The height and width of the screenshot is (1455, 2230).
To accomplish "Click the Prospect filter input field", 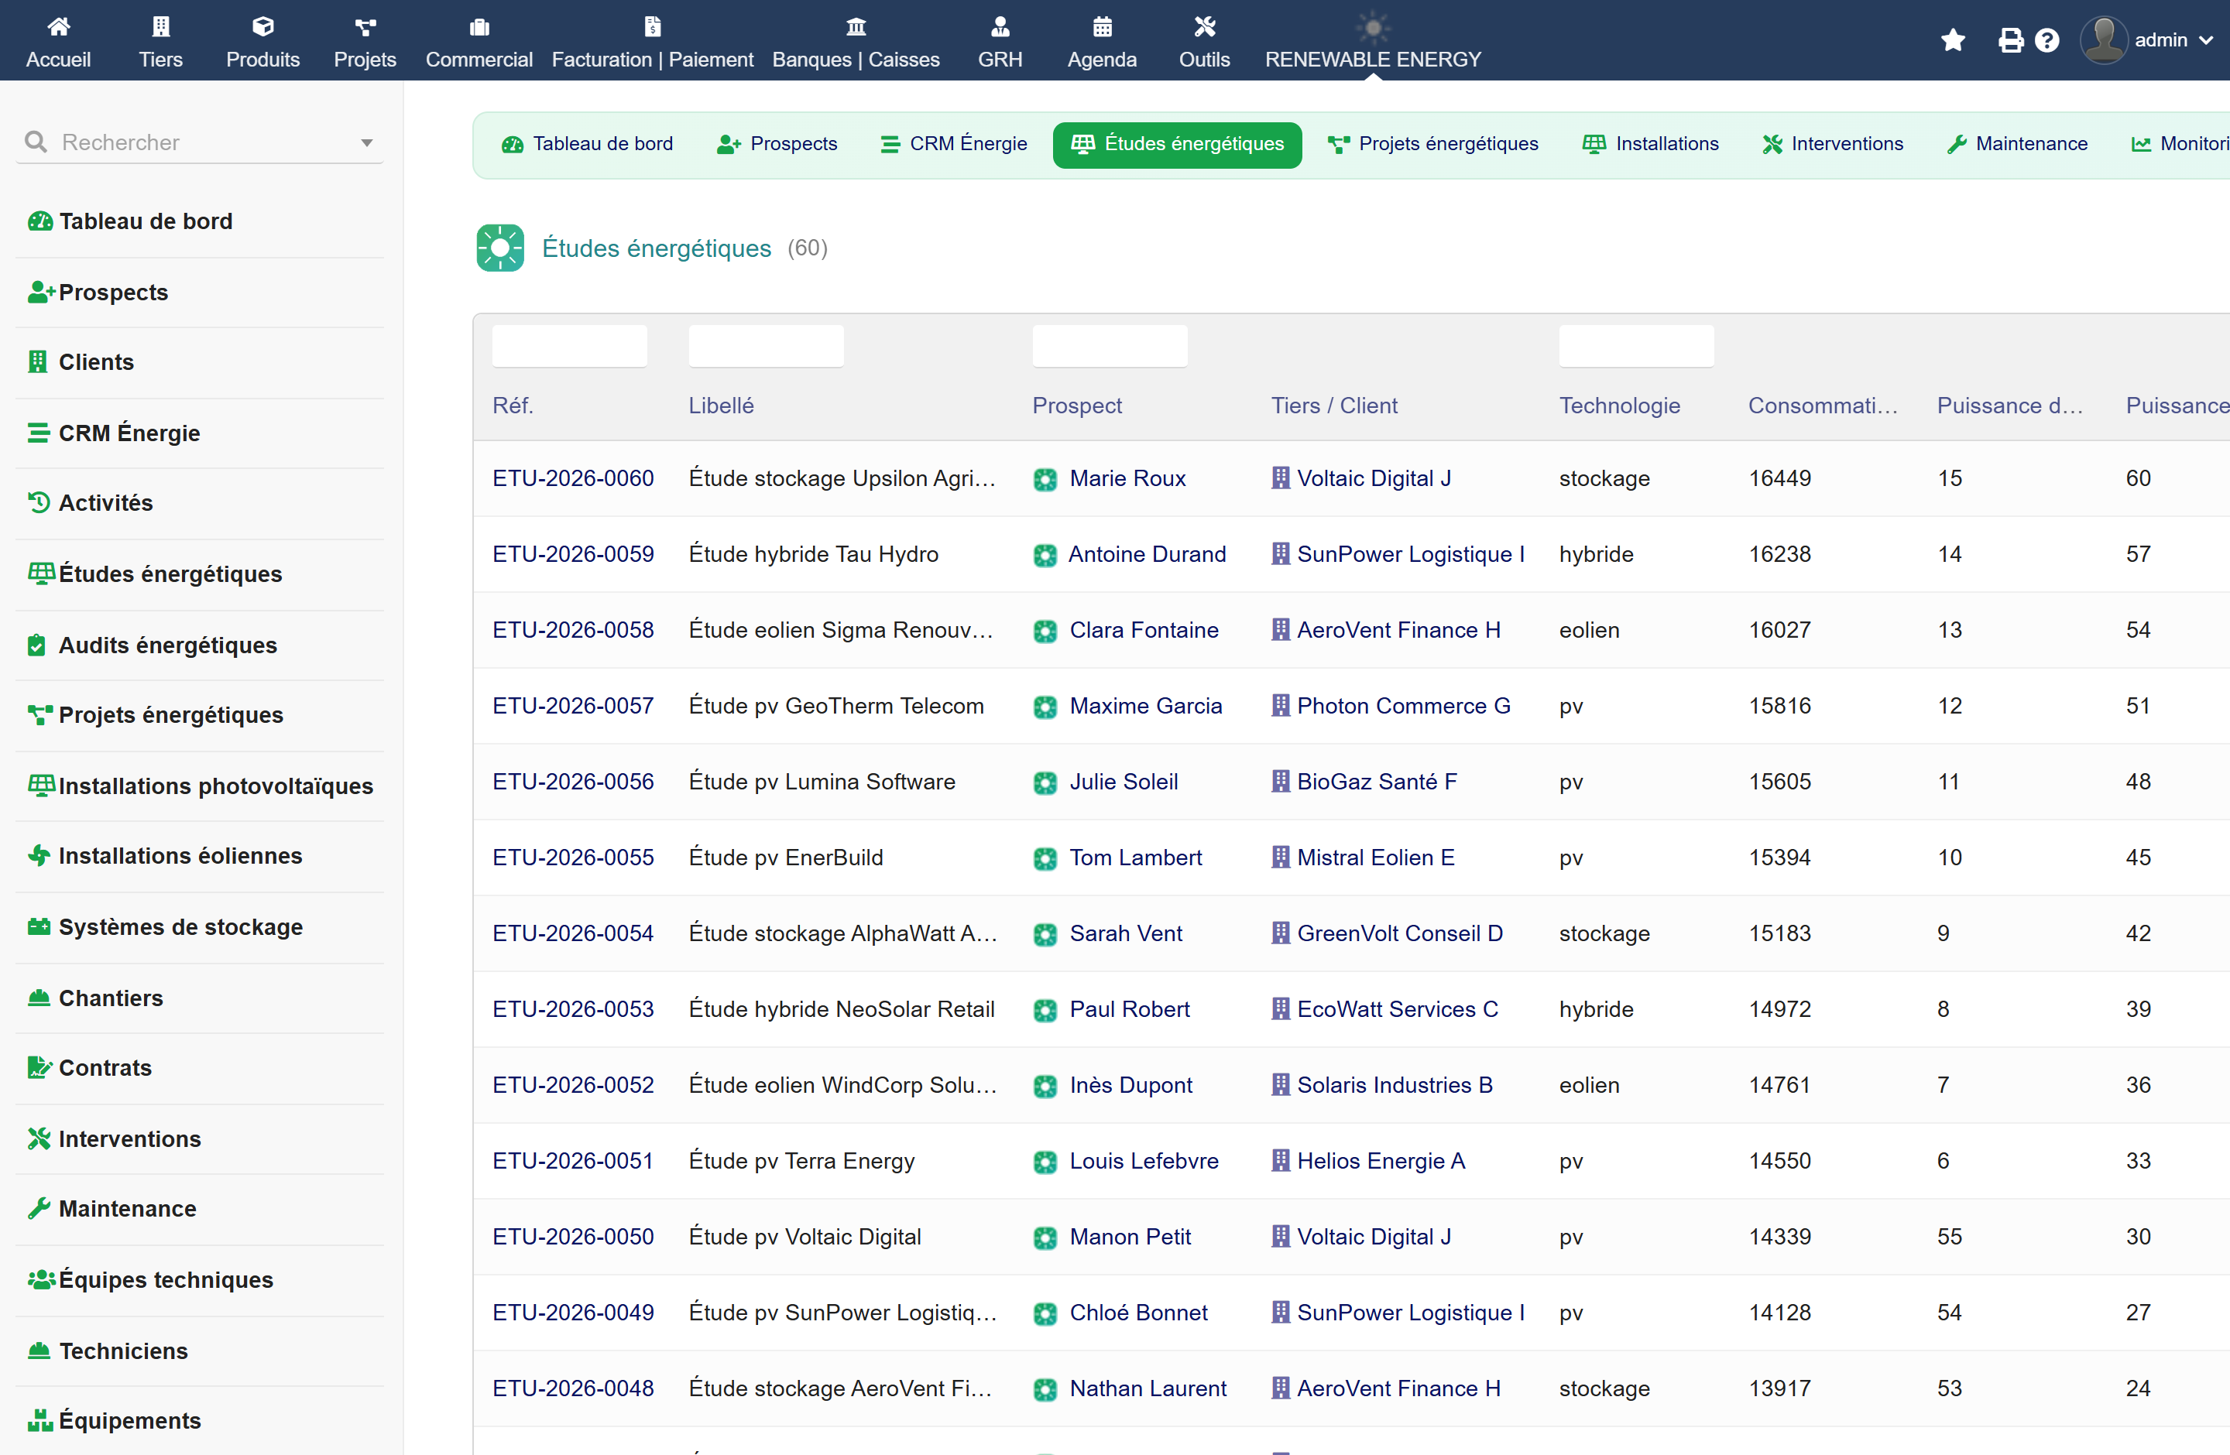I will [x=1110, y=345].
